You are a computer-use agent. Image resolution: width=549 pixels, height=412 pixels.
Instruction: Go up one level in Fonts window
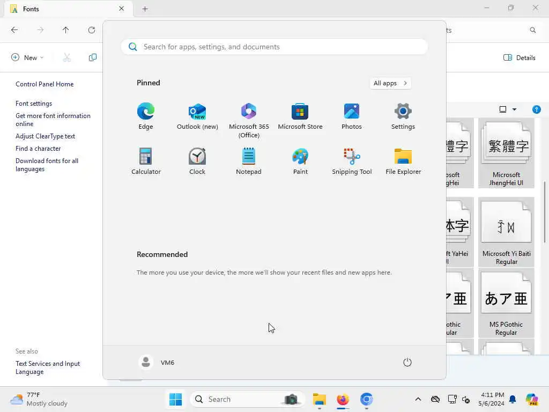pos(65,30)
